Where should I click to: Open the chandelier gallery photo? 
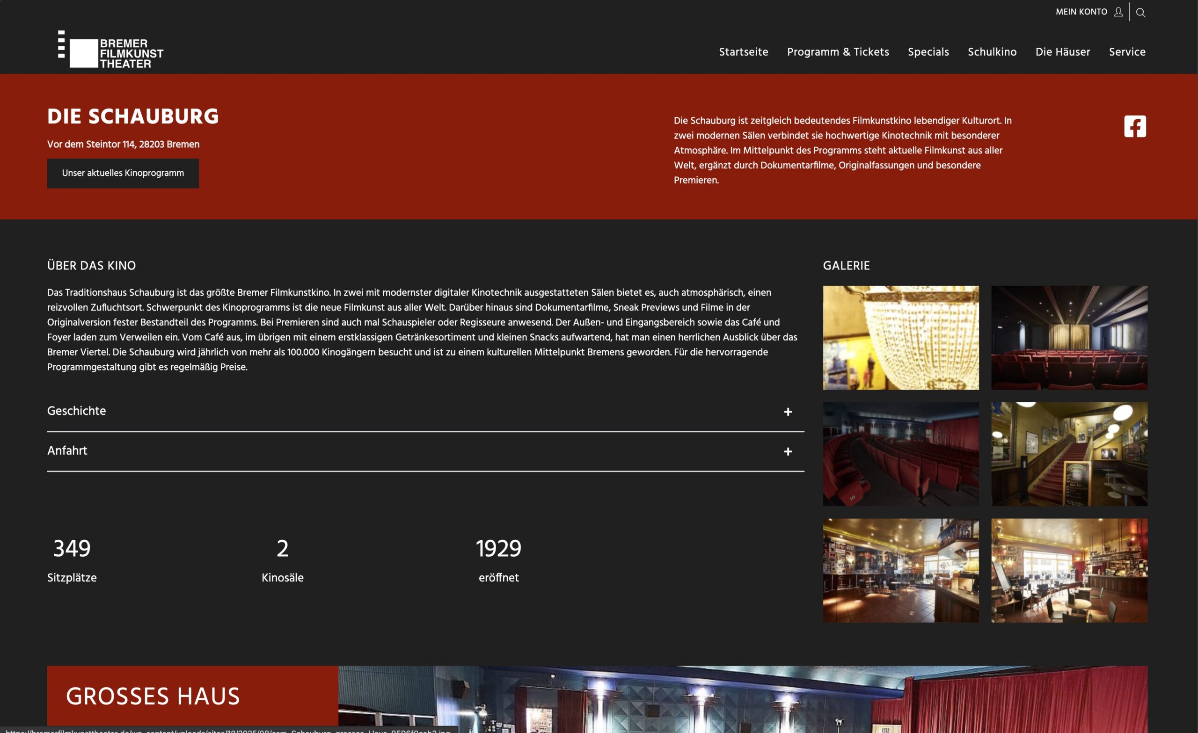[900, 337]
